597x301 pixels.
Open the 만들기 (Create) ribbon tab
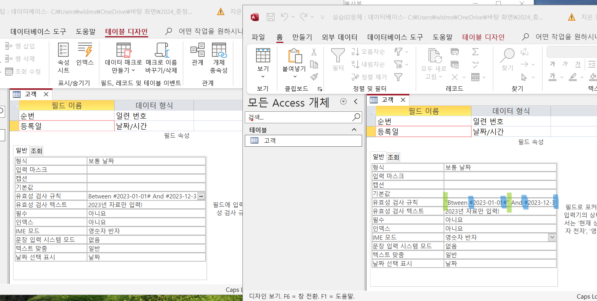point(302,37)
